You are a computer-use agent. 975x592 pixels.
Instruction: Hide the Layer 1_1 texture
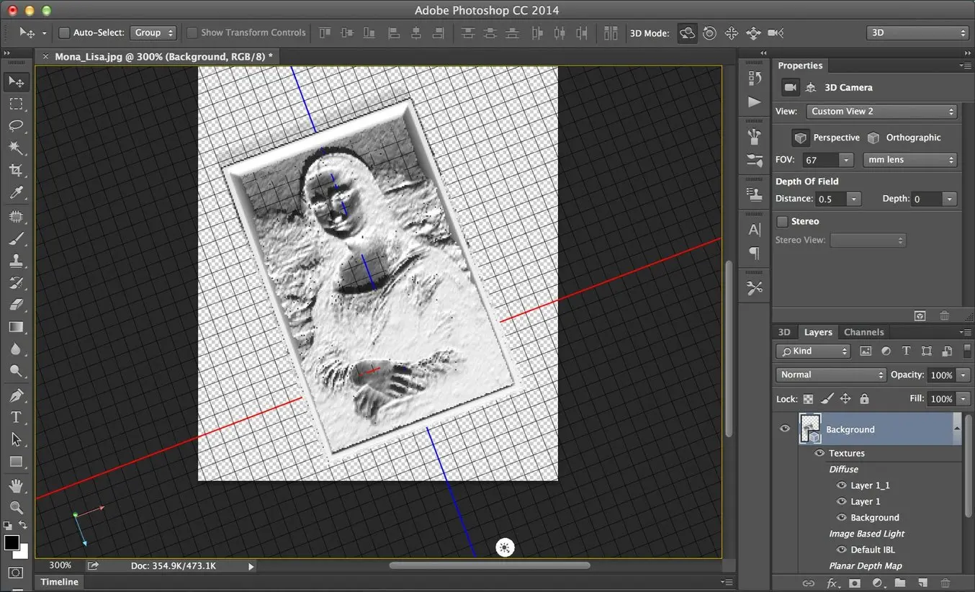click(841, 485)
